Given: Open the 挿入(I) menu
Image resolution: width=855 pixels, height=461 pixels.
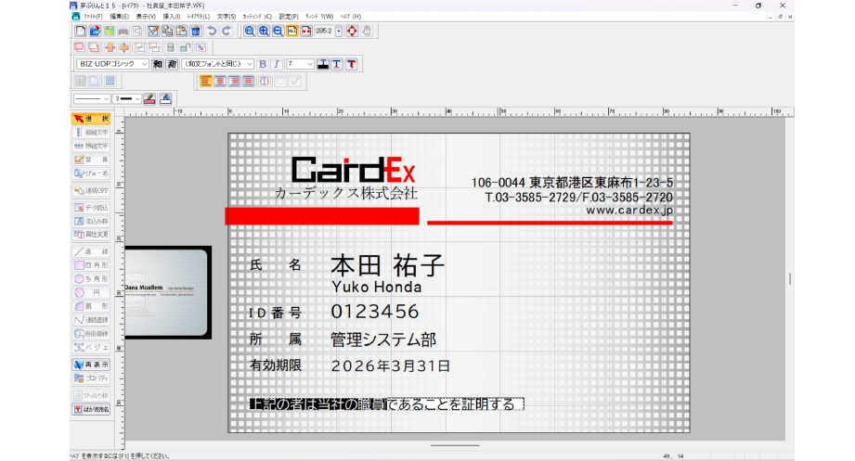Looking at the screenshot, I should pos(172,17).
